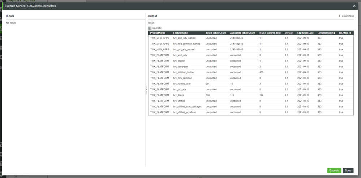This screenshot has width=361, height=178.
Task: Click the Output panel heading
Action: click(152, 16)
